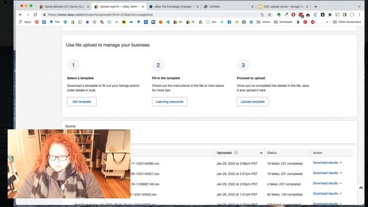Open Download results for 1:47pm upload
368x207 pixels.
327,193
